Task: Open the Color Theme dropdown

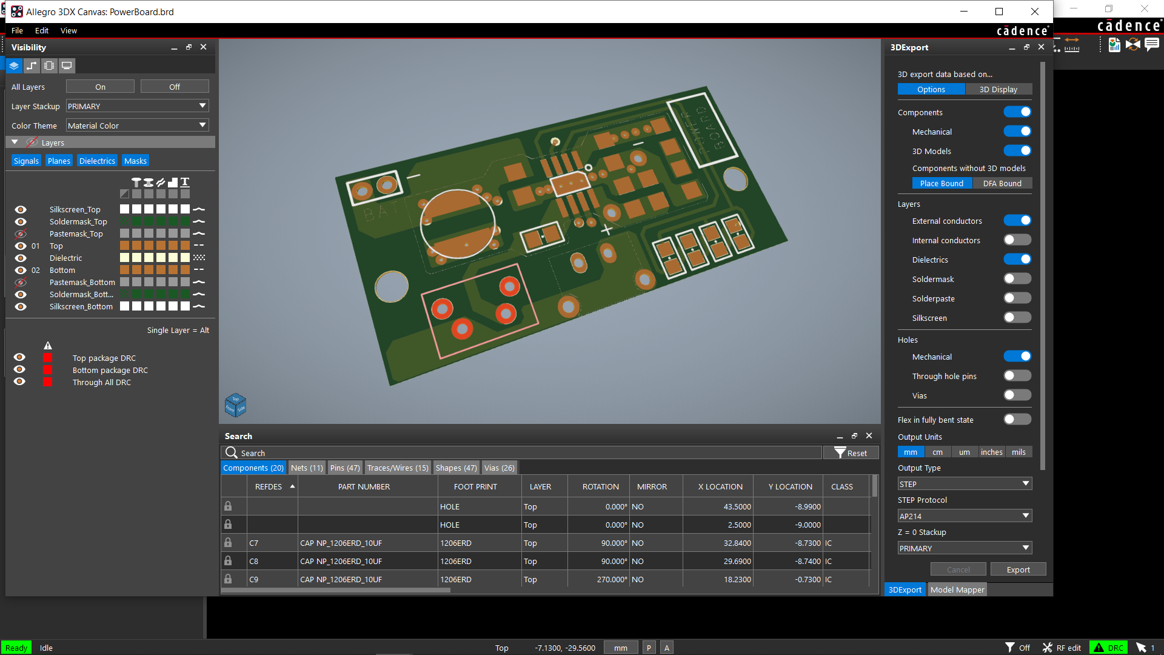Action: pos(138,126)
